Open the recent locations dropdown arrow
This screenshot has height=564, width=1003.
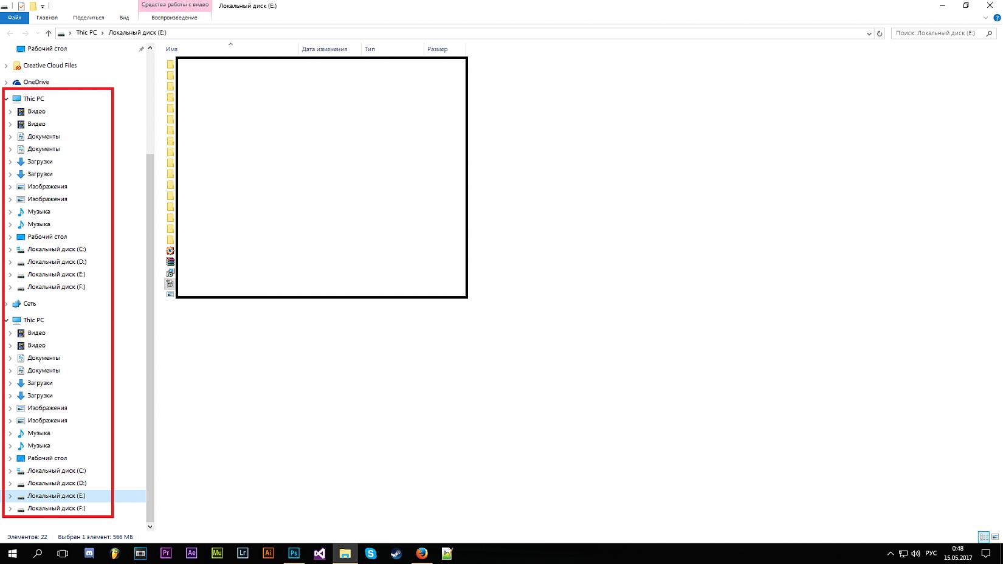[38, 33]
